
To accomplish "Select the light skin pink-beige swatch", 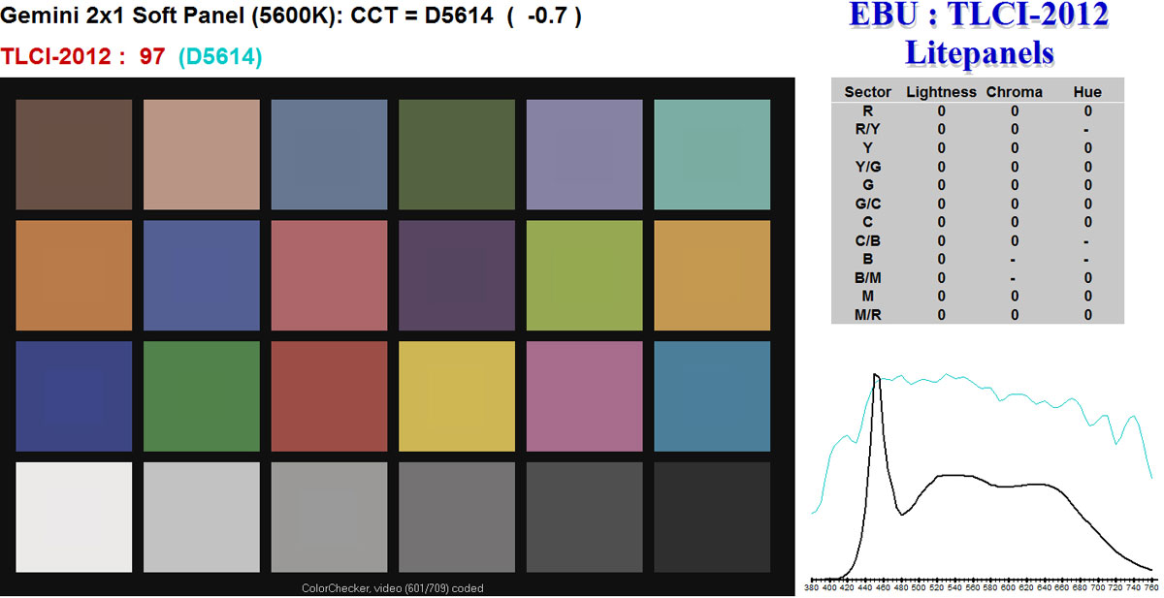I will point(202,154).
